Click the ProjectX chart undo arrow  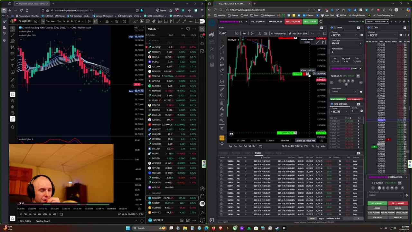point(312,34)
